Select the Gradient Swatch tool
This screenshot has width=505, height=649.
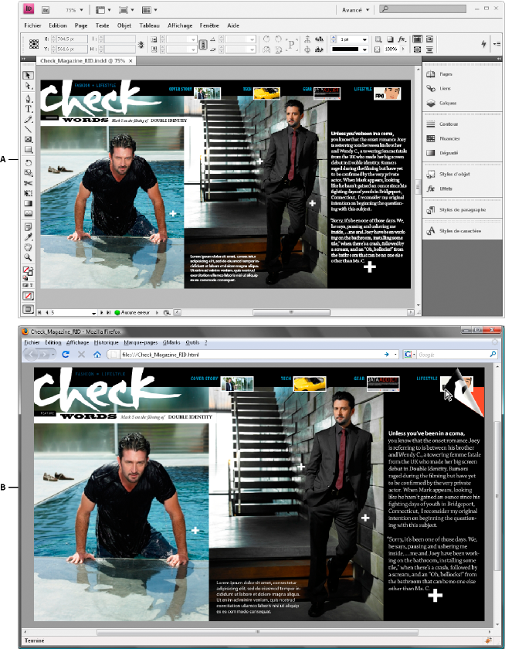(x=28, y=203)
